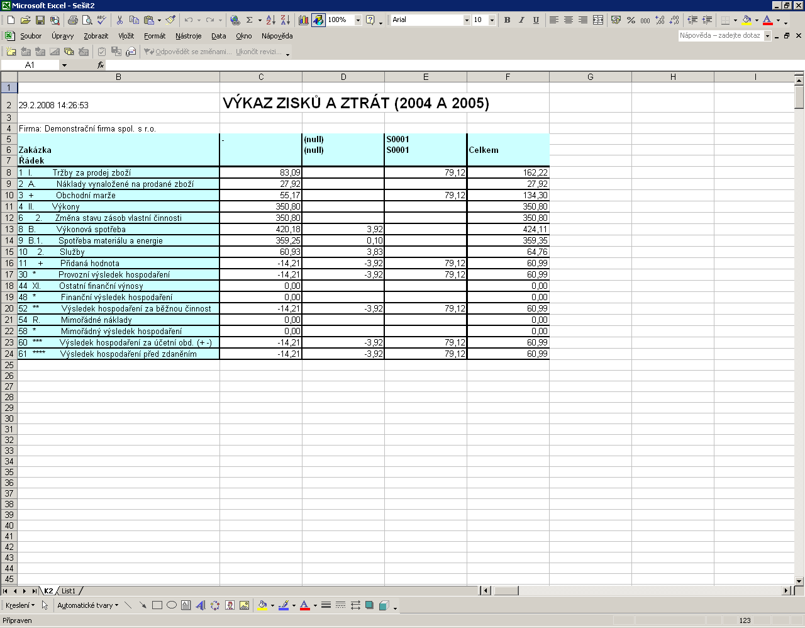Open the Paste options dropdown arrow

point(158,20)
